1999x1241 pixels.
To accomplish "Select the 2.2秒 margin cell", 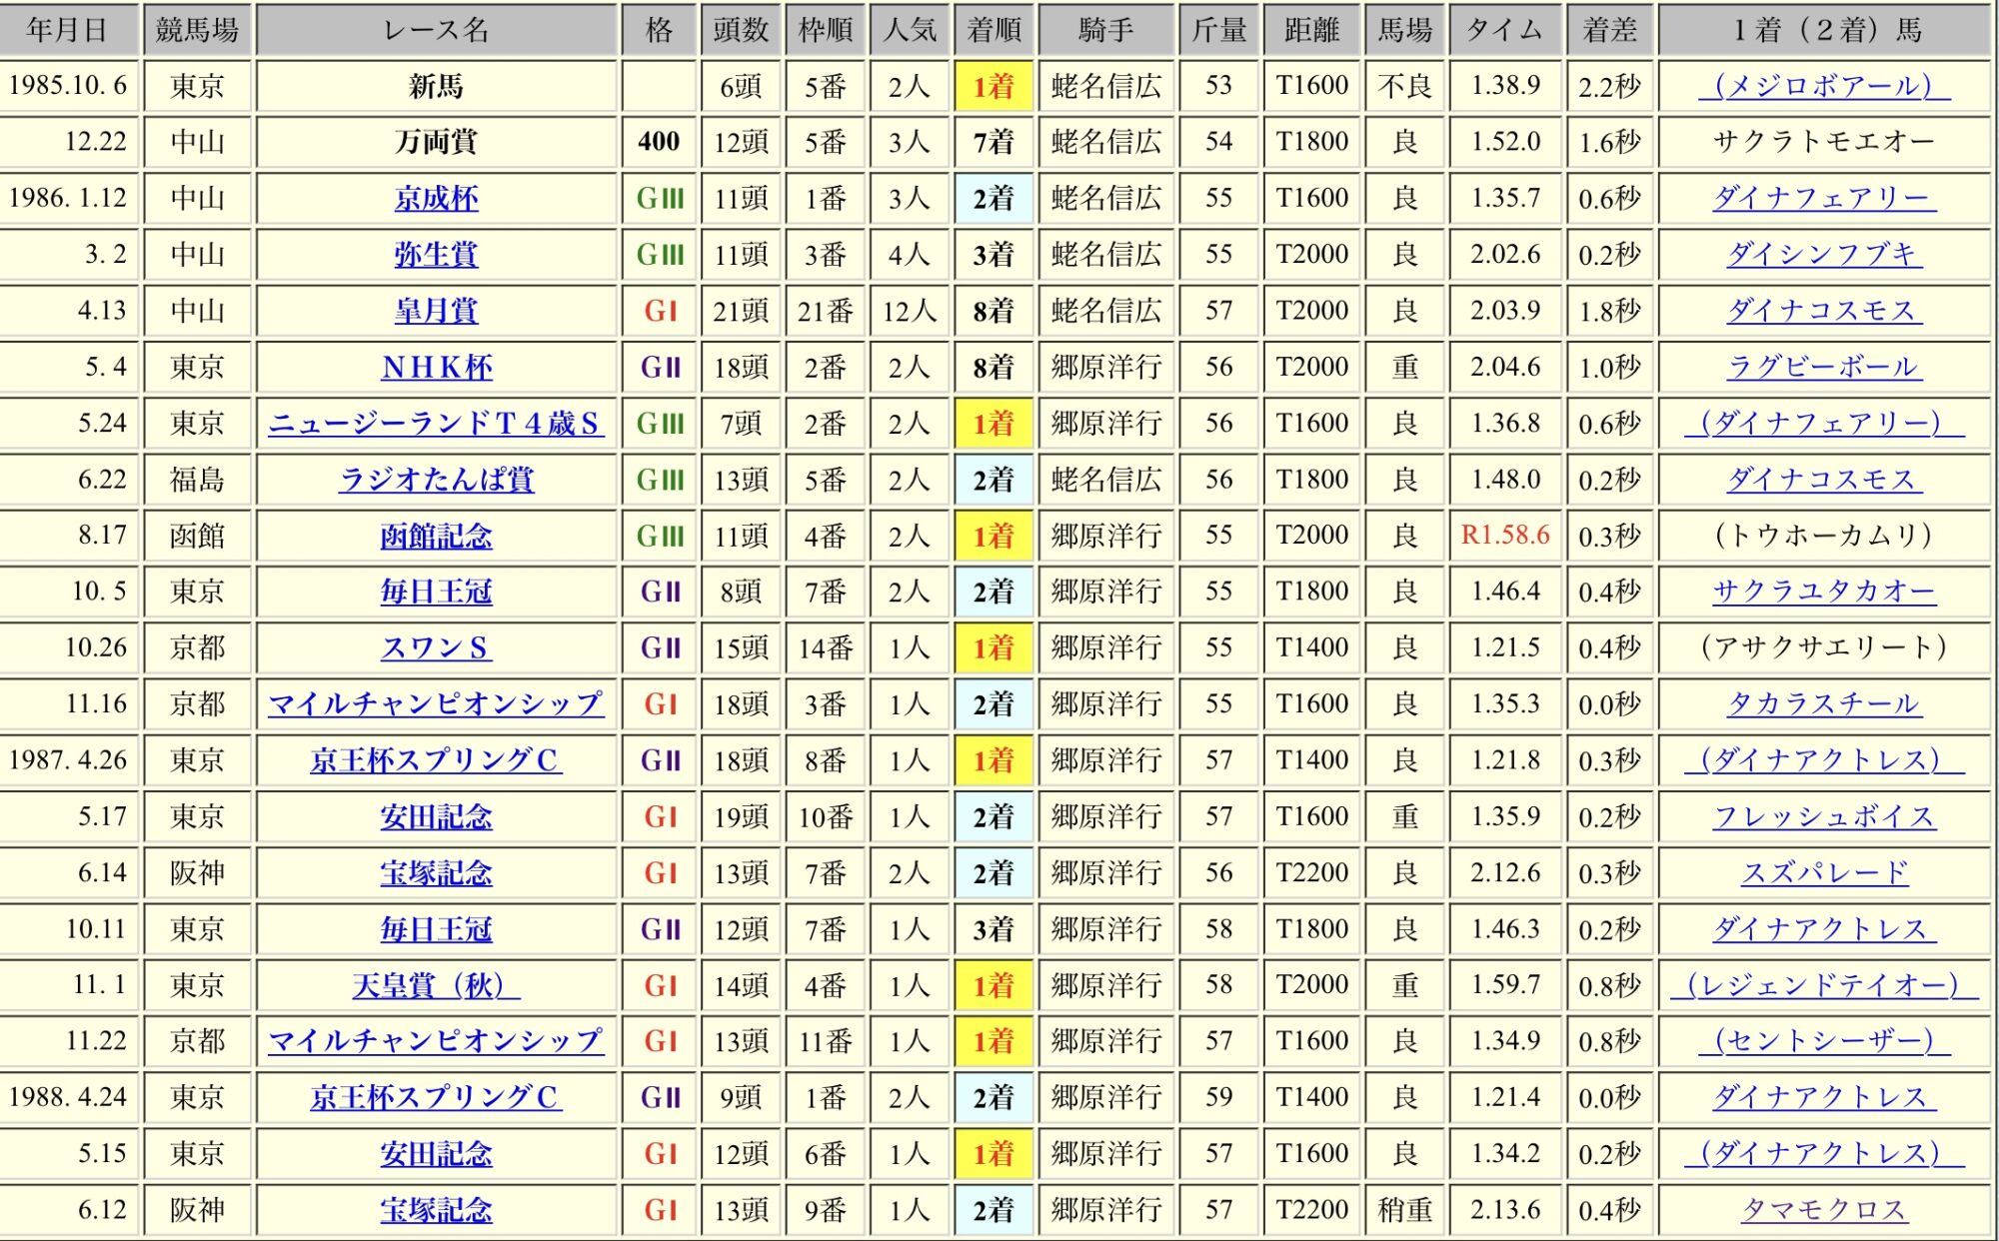I will (1609, 86).
